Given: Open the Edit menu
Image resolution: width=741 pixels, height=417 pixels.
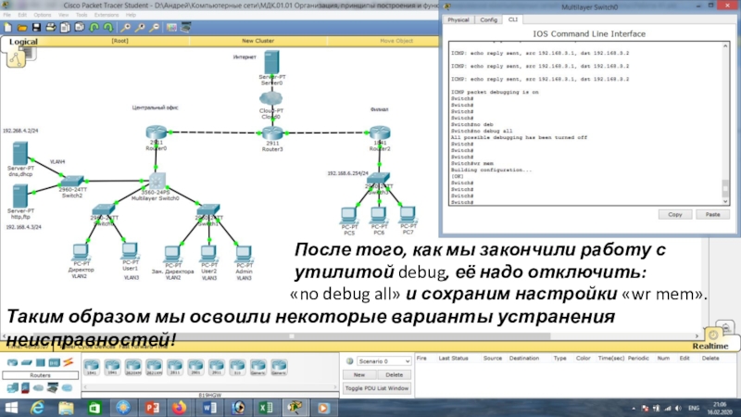Looking at the screenshot, I should point(21,15).
